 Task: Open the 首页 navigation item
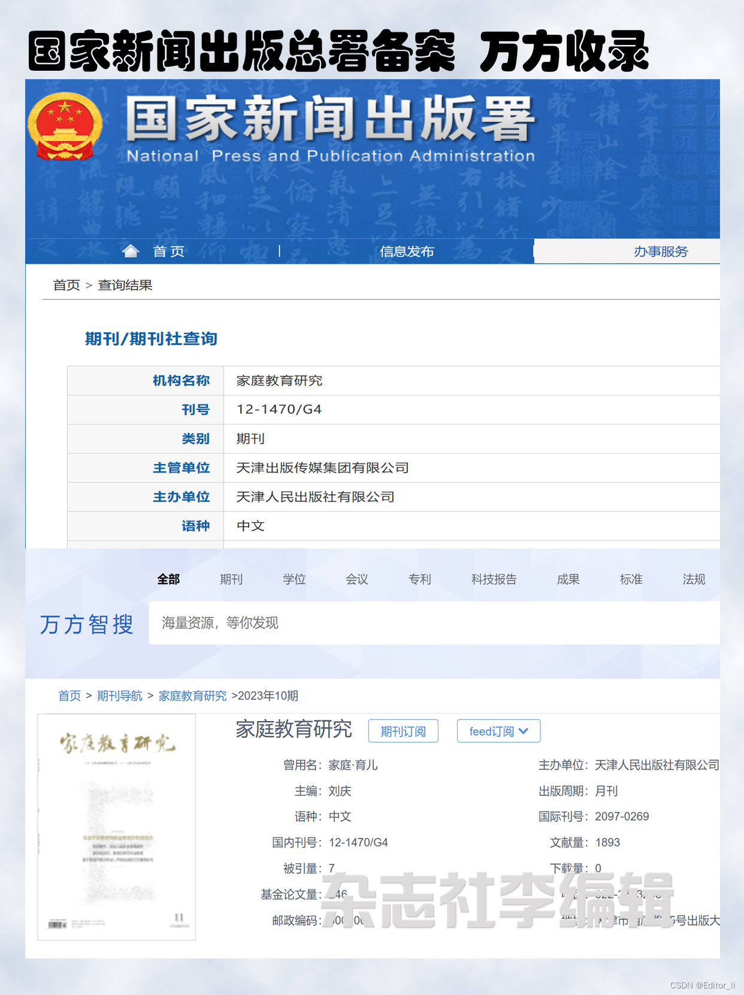[x=169, y=251]
